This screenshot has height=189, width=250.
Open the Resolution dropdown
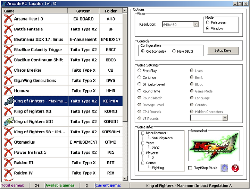click(x=196, y=24)
